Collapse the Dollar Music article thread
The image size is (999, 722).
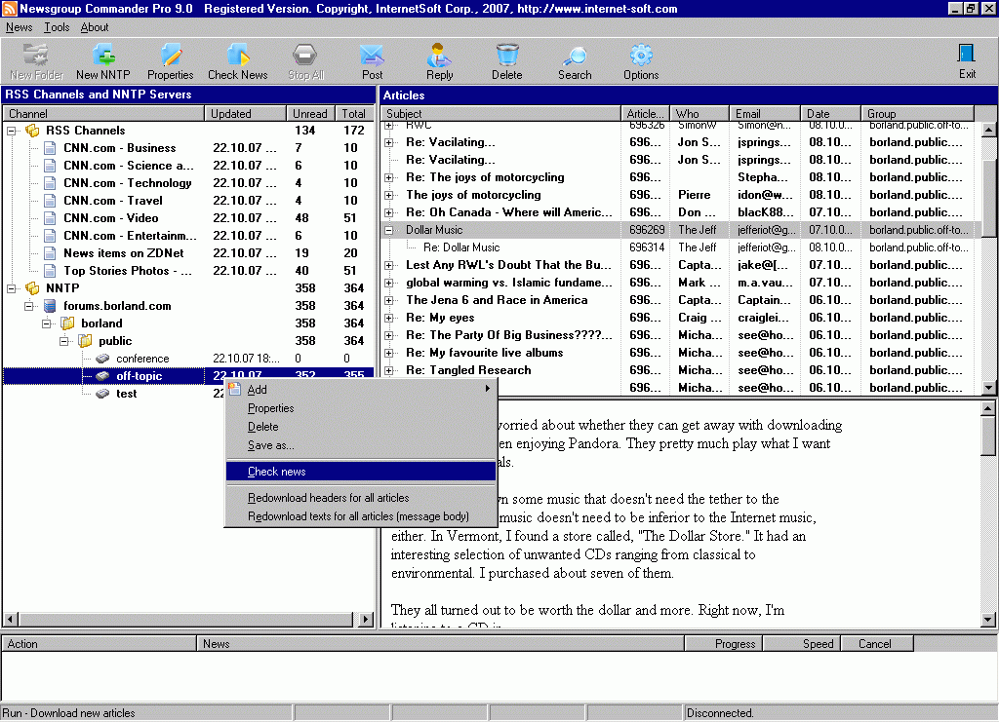389,231
